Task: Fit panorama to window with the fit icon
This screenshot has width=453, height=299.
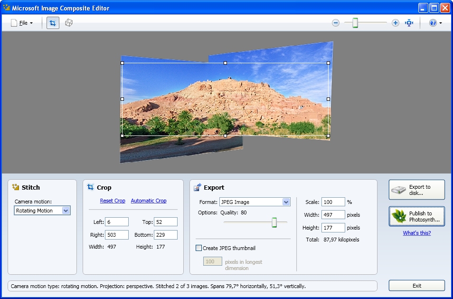Action: (x=409, y=22)
